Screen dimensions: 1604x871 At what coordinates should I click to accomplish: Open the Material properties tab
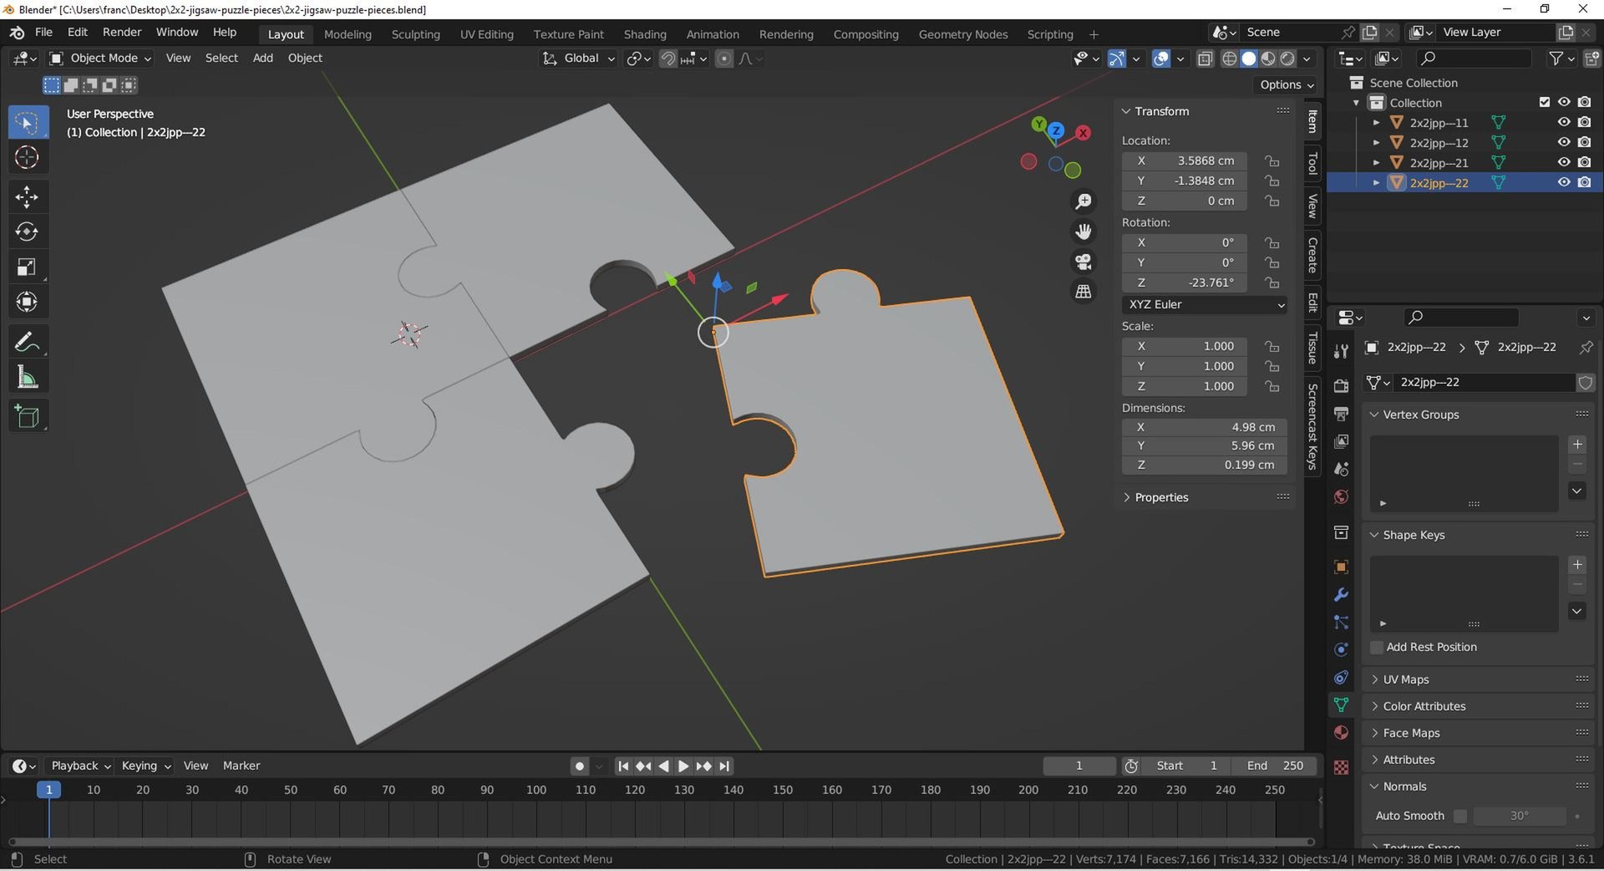(1341, 732)
